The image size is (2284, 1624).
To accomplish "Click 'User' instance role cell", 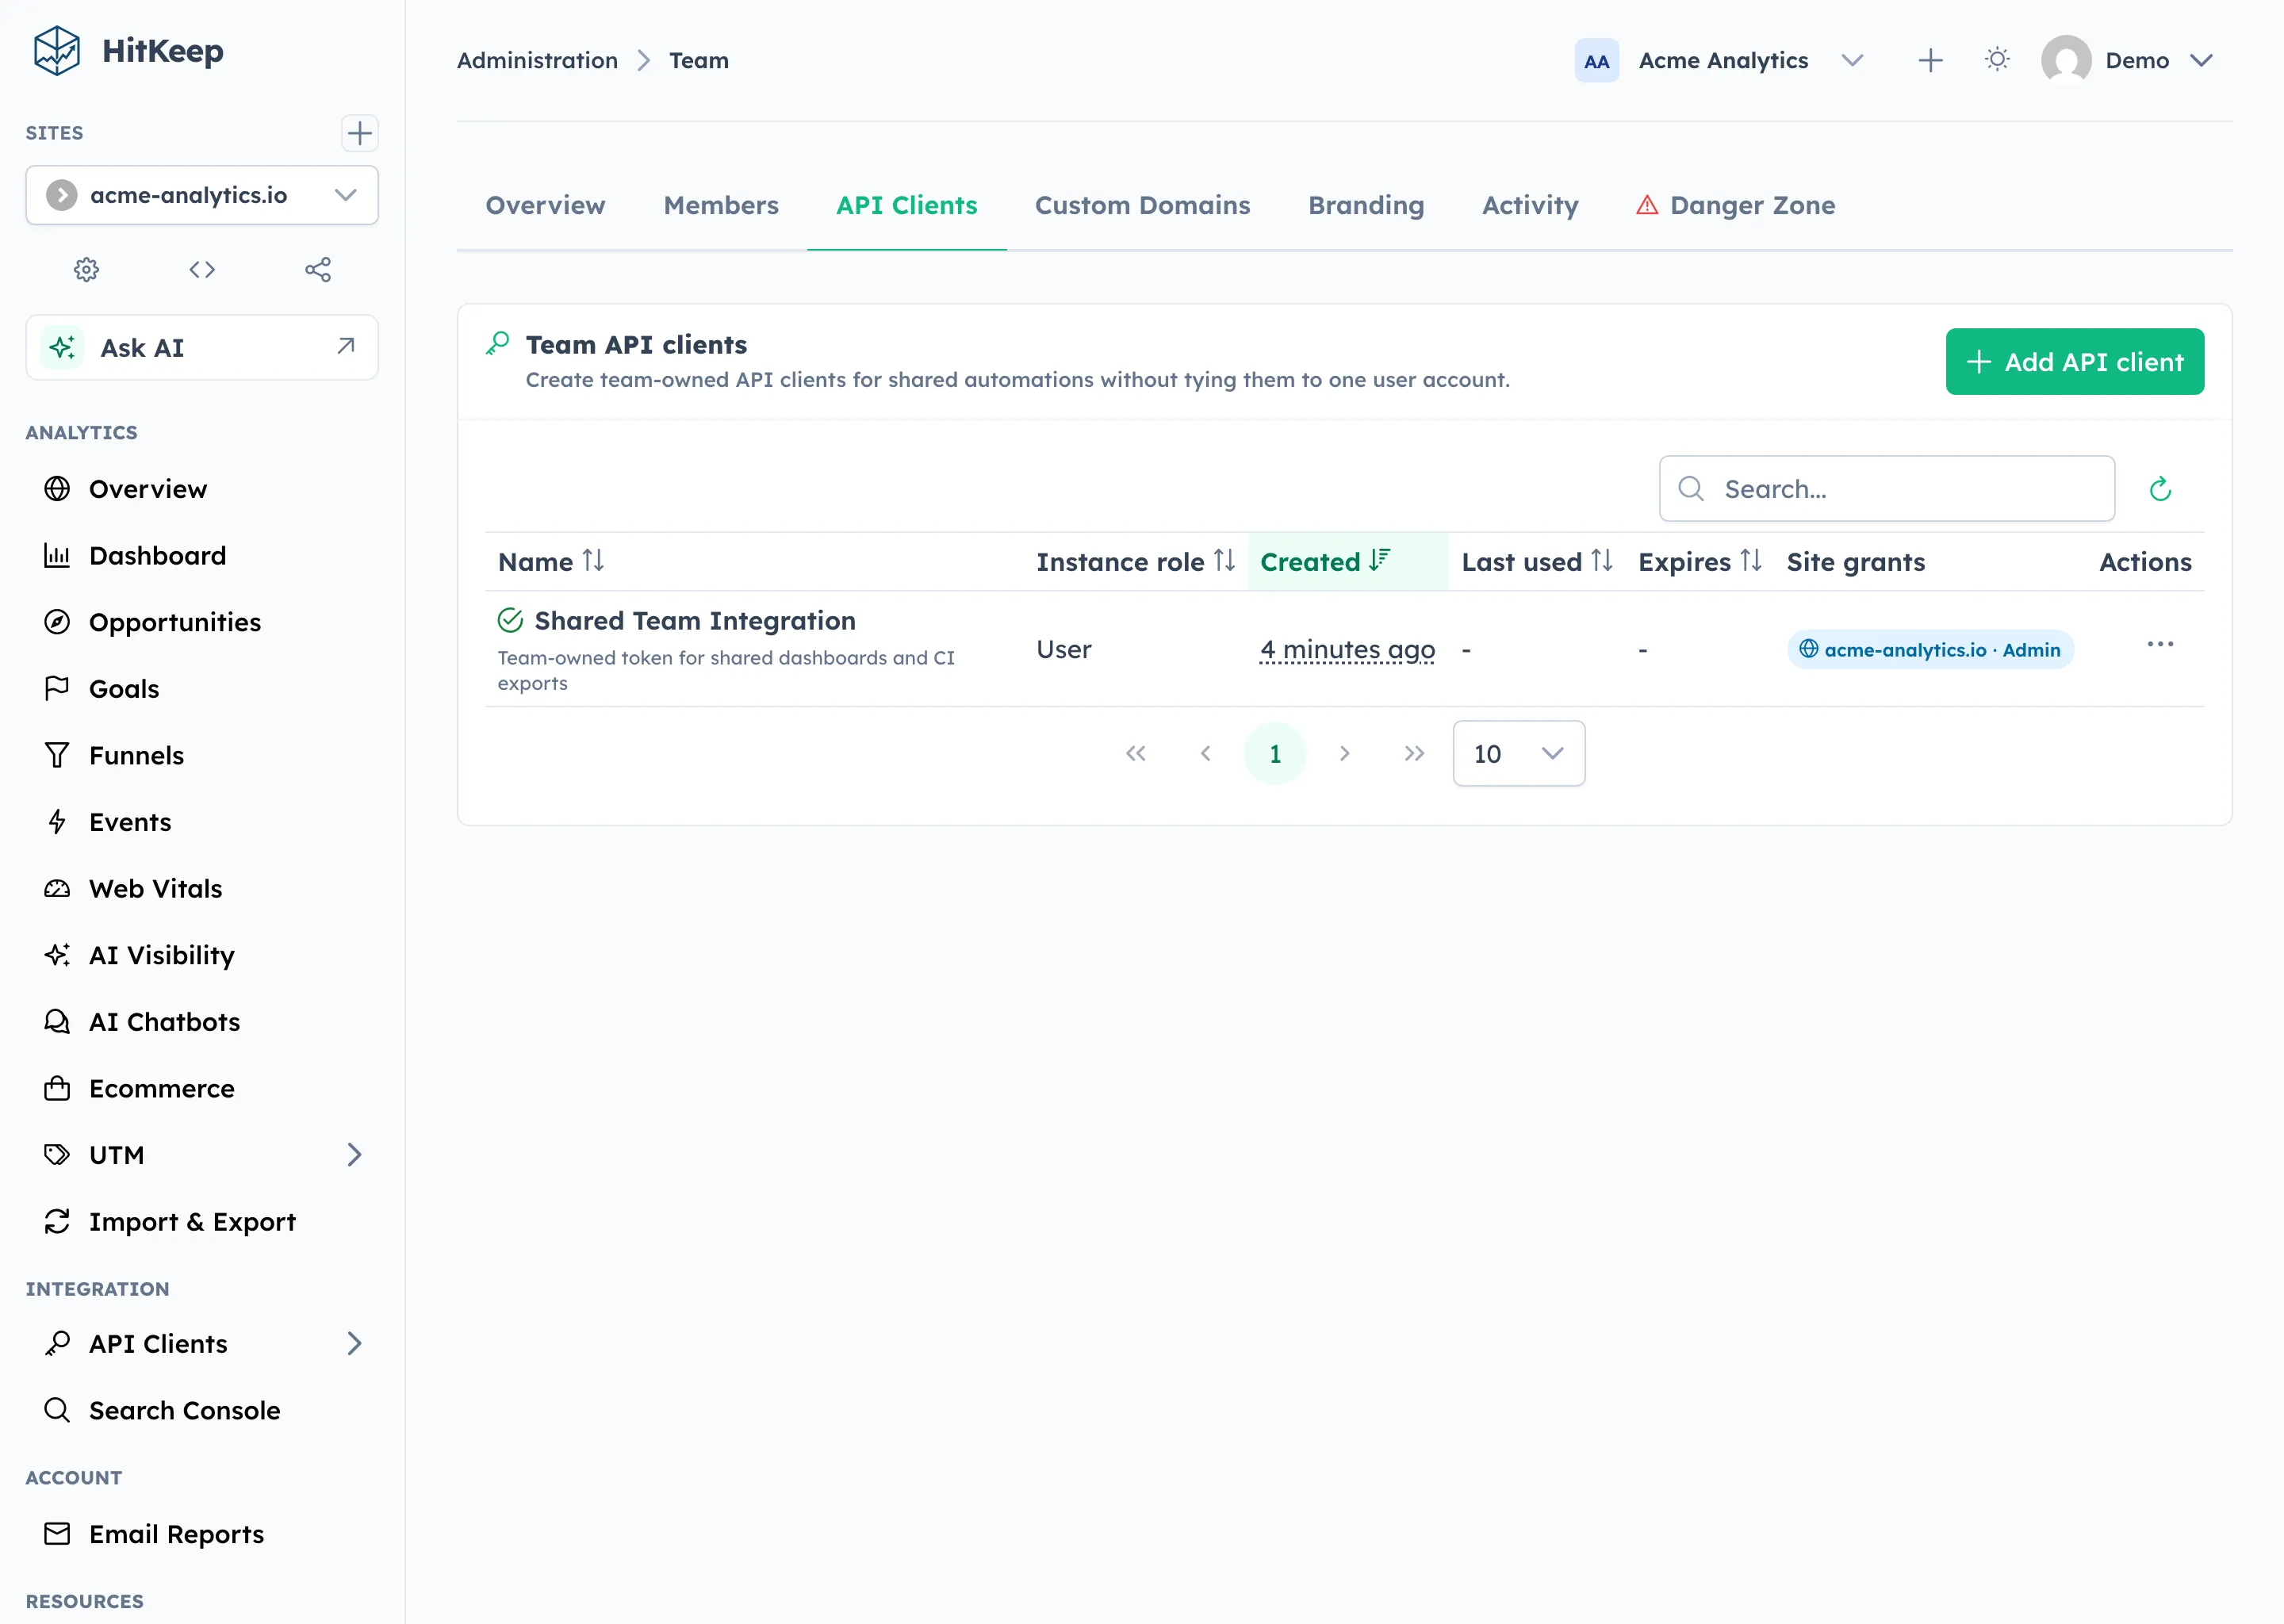I will point(1063,650).
